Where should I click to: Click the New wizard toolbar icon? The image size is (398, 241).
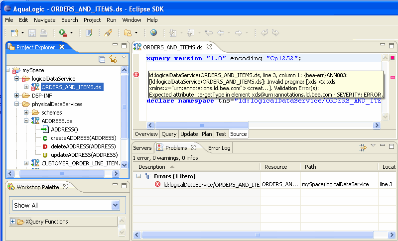click(14, 33)
